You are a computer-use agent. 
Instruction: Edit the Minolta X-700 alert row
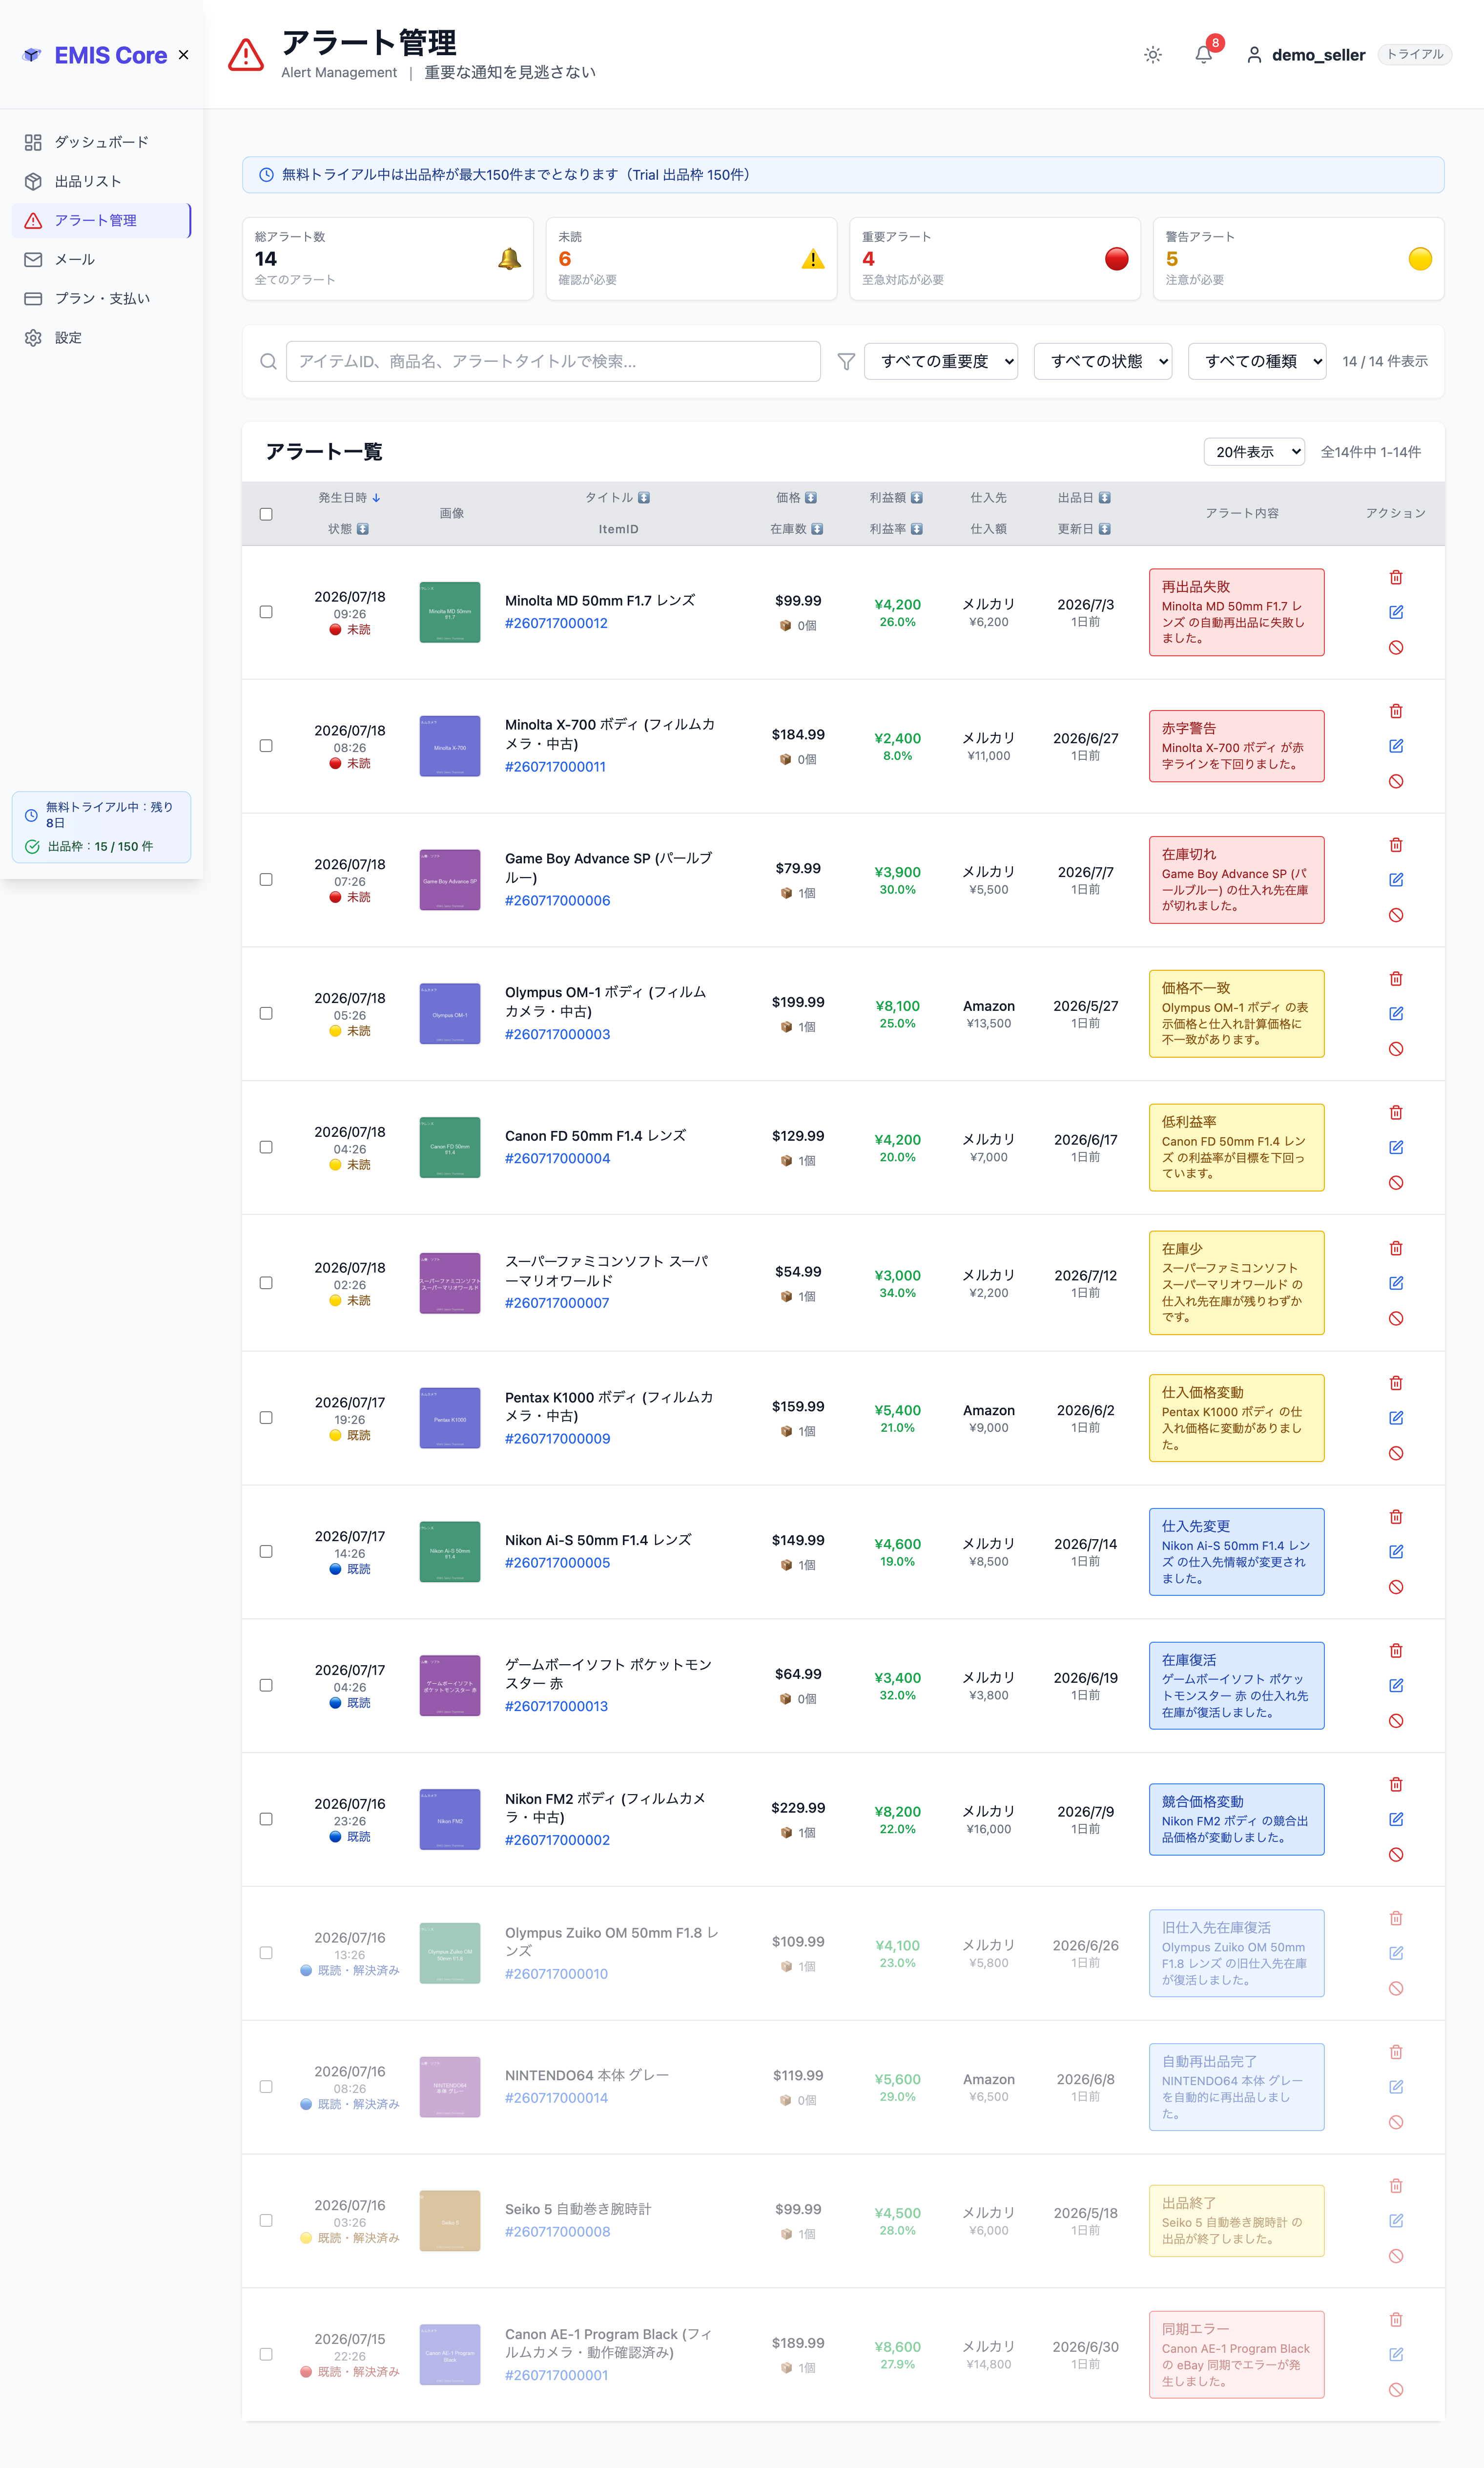tap(1396, 746)
